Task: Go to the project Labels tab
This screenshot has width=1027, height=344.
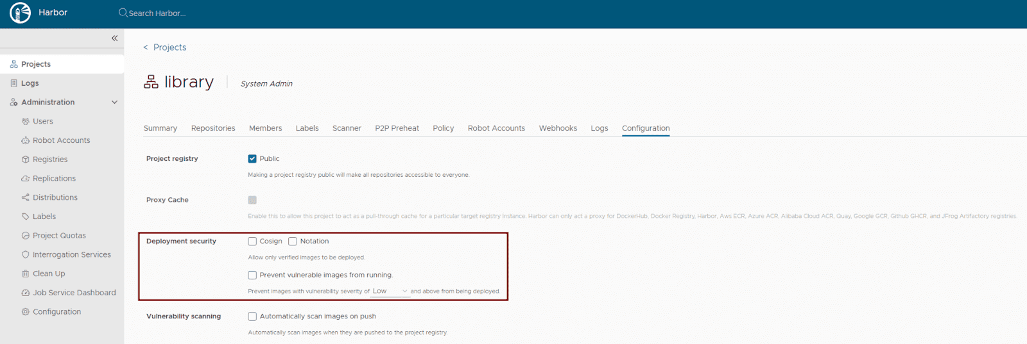Action: [307, 128]
